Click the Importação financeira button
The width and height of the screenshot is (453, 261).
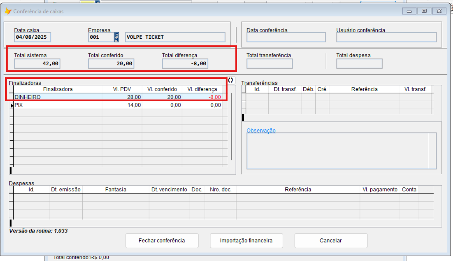point(246,241)
